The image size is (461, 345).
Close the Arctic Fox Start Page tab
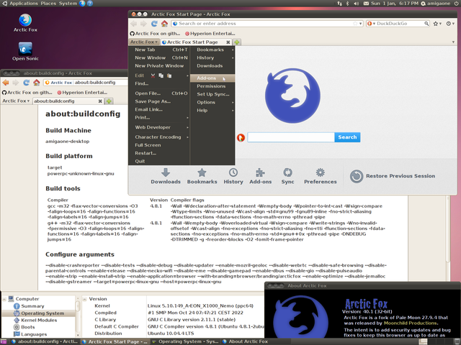(228, 42)
